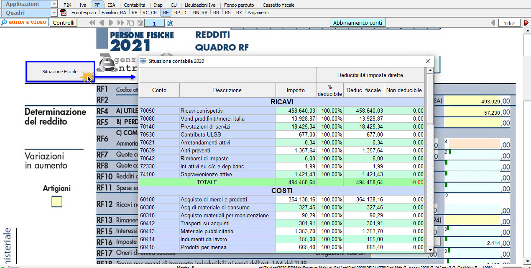Select the RP_LC quadro tab
The height and width of the screenshot is (268, 531).
click(x=181, y=13)
